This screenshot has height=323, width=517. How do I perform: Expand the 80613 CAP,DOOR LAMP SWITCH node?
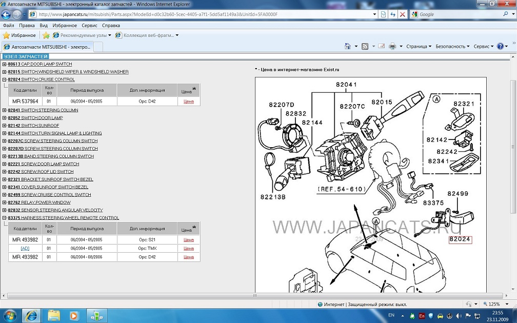(4, 64)
